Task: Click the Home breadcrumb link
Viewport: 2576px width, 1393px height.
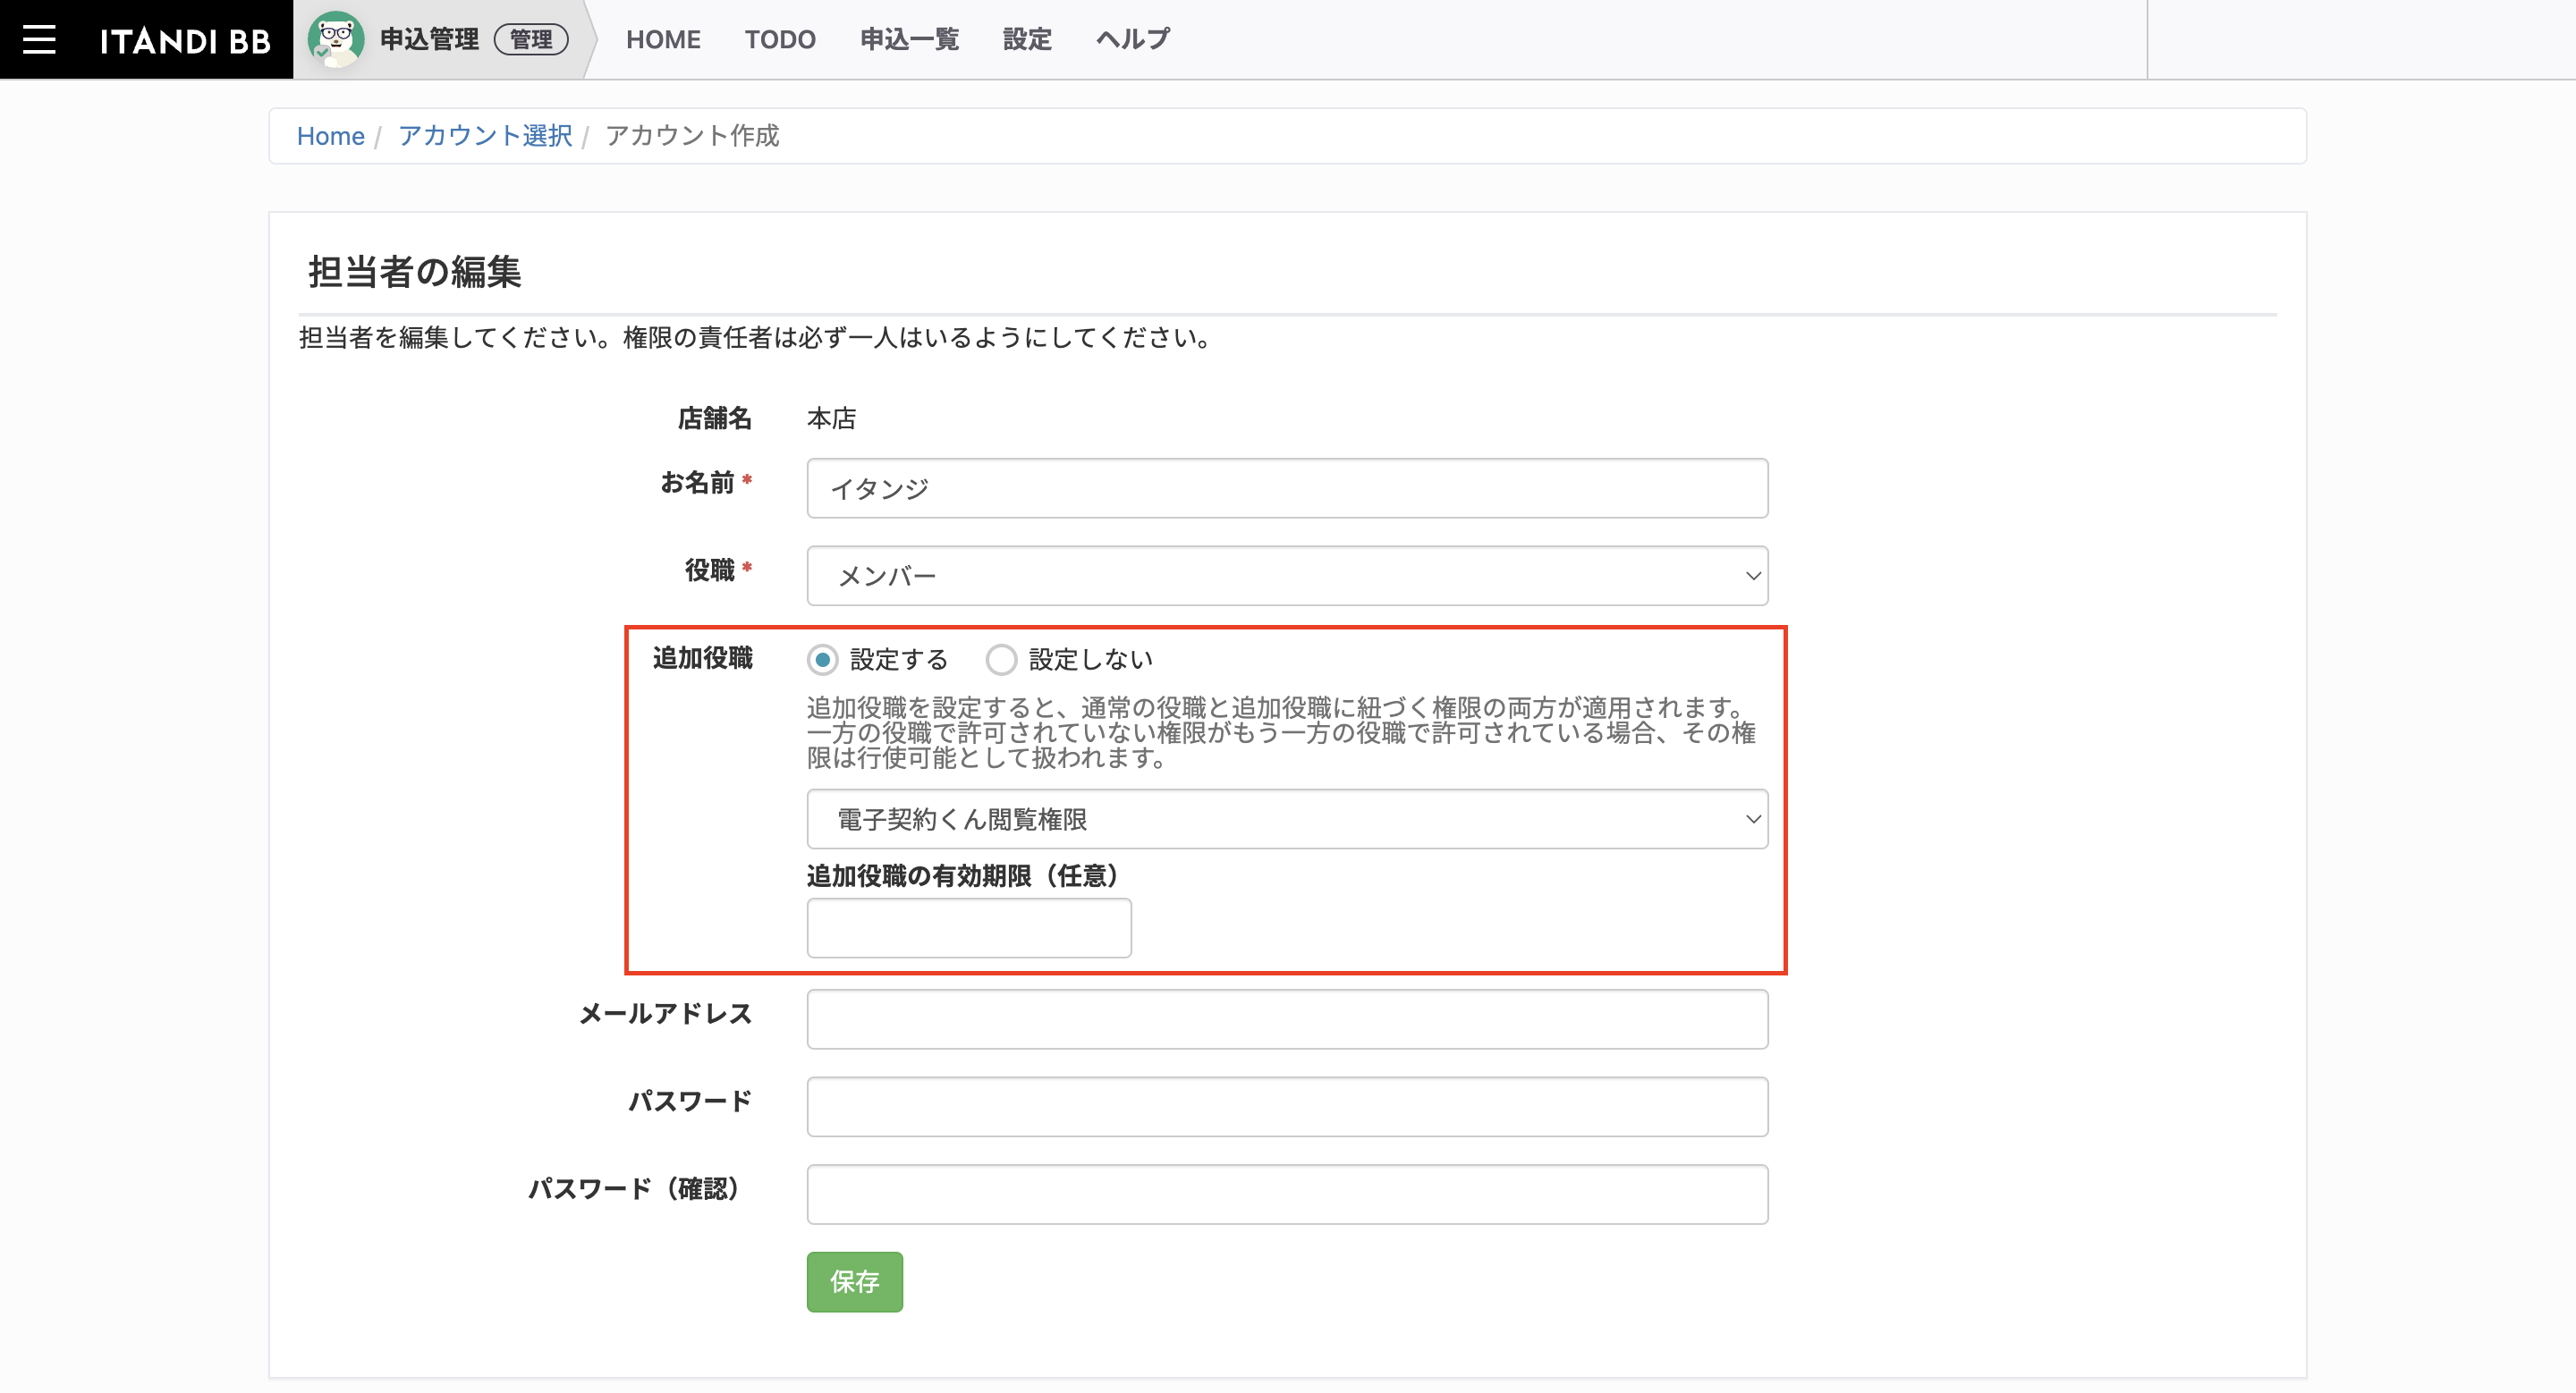Action: coord(330,136)
